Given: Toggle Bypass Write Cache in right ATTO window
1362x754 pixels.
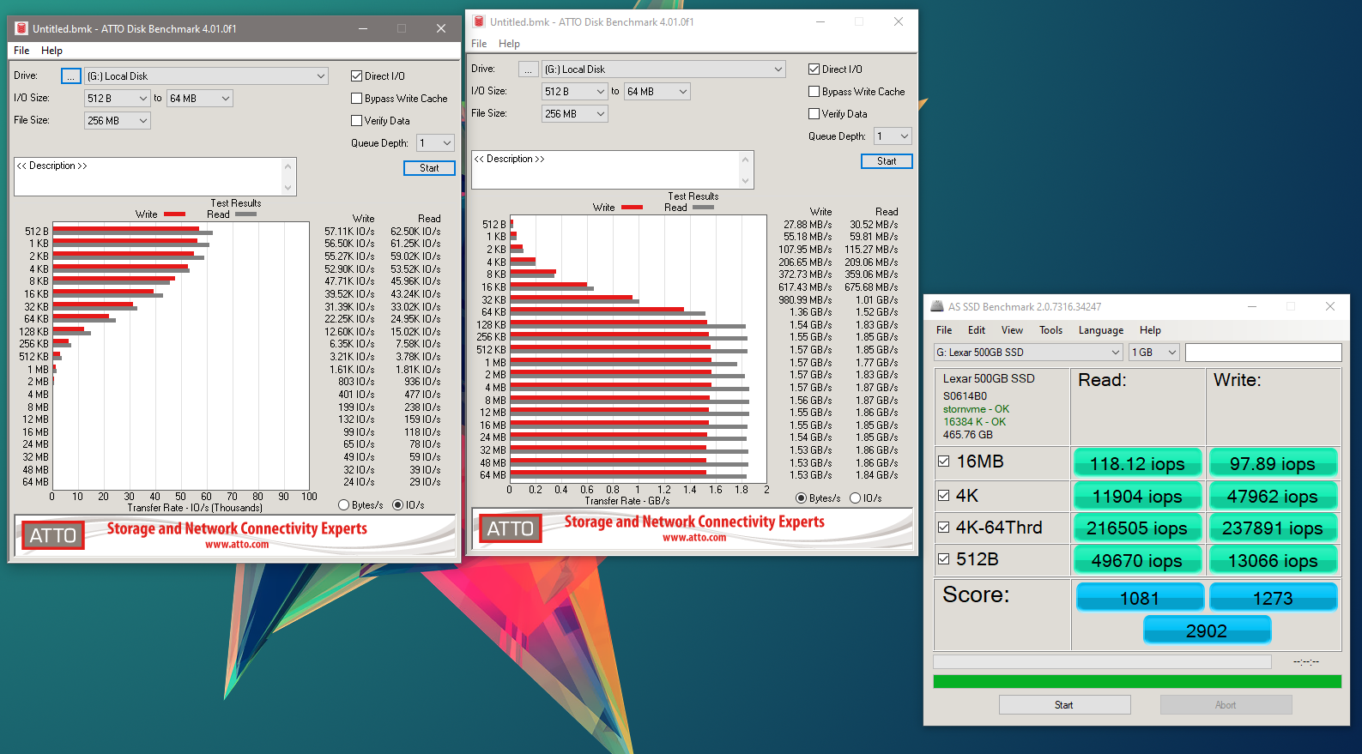Looking at the screenshot, I should point(814,92).
